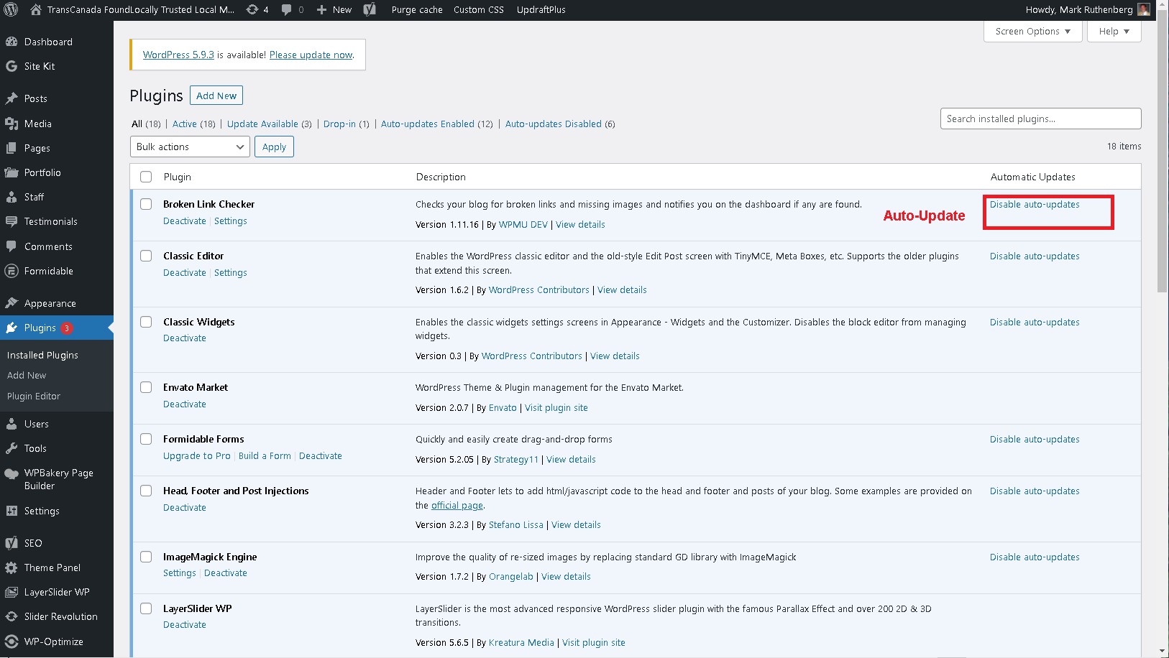
Task: Check the ImageMagick Engine checkbox
Action: (146, 557)
